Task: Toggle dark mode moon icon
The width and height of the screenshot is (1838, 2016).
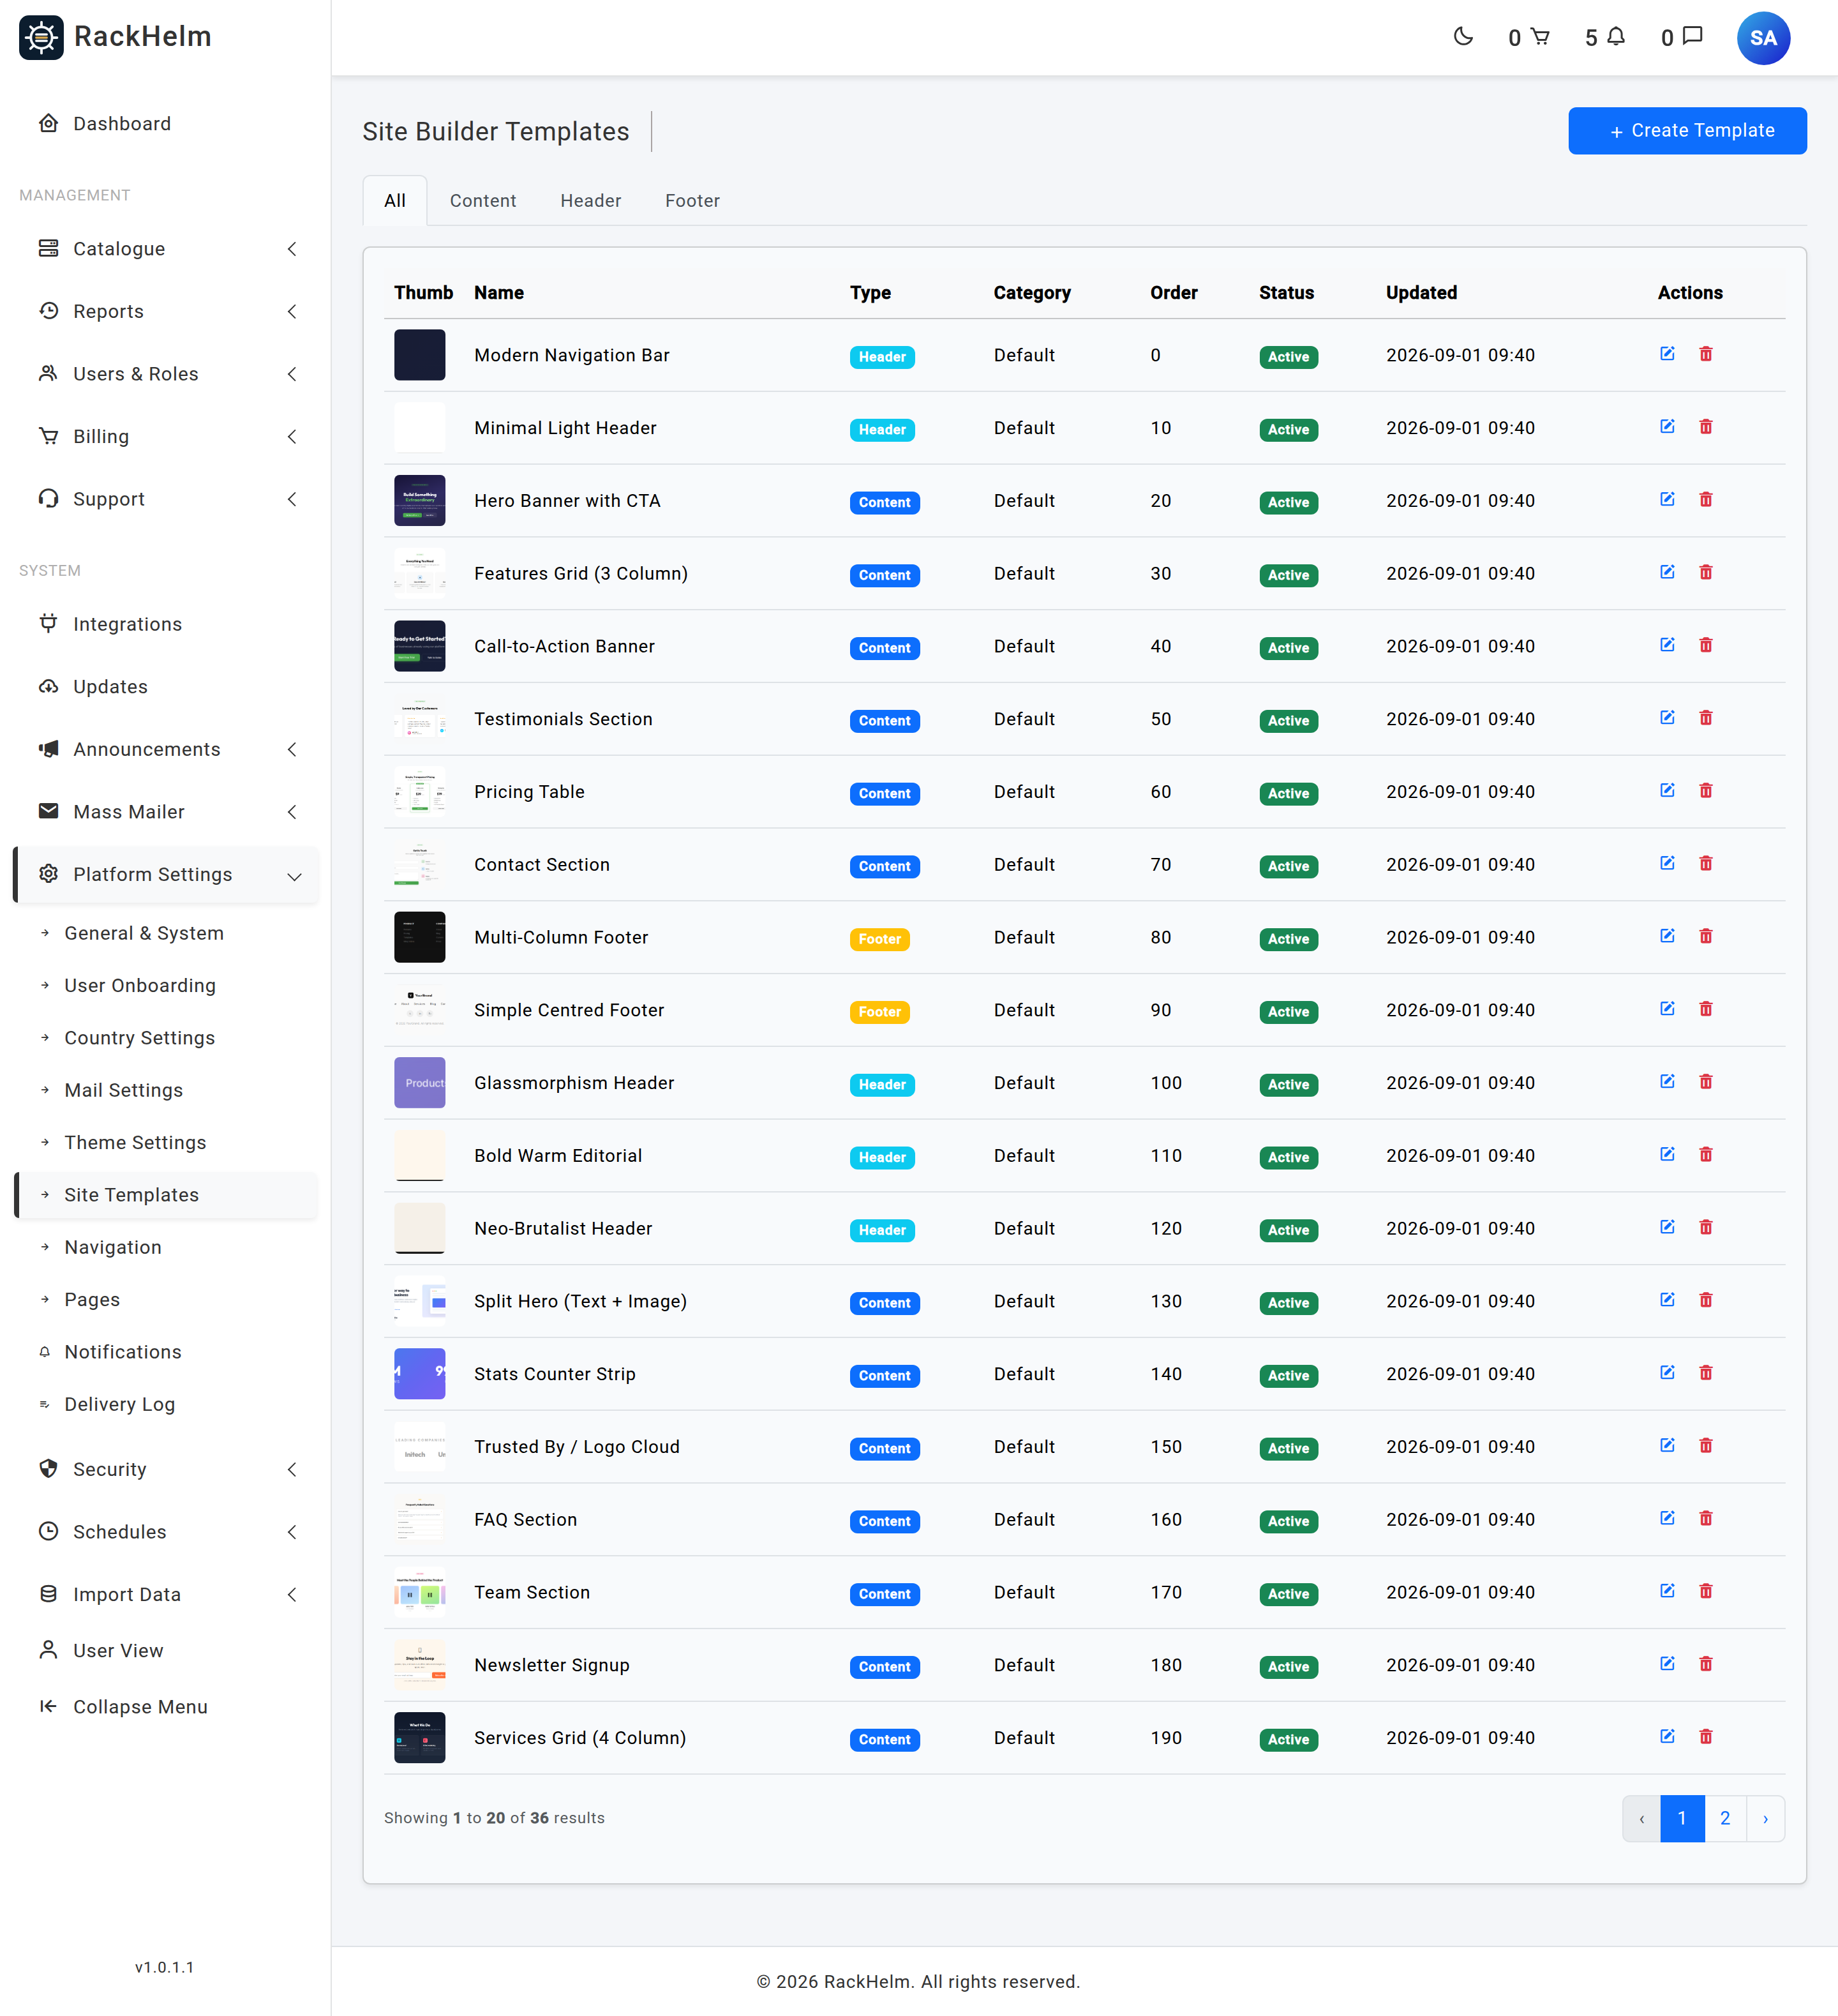Action: click(x=1463, y=37)
